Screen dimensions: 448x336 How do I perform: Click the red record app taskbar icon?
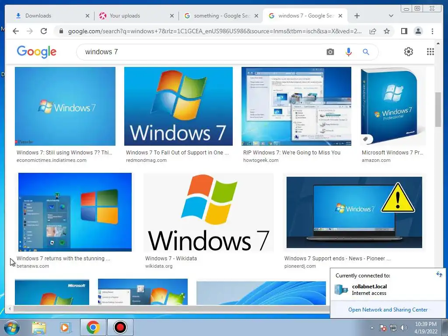(120, 327)
